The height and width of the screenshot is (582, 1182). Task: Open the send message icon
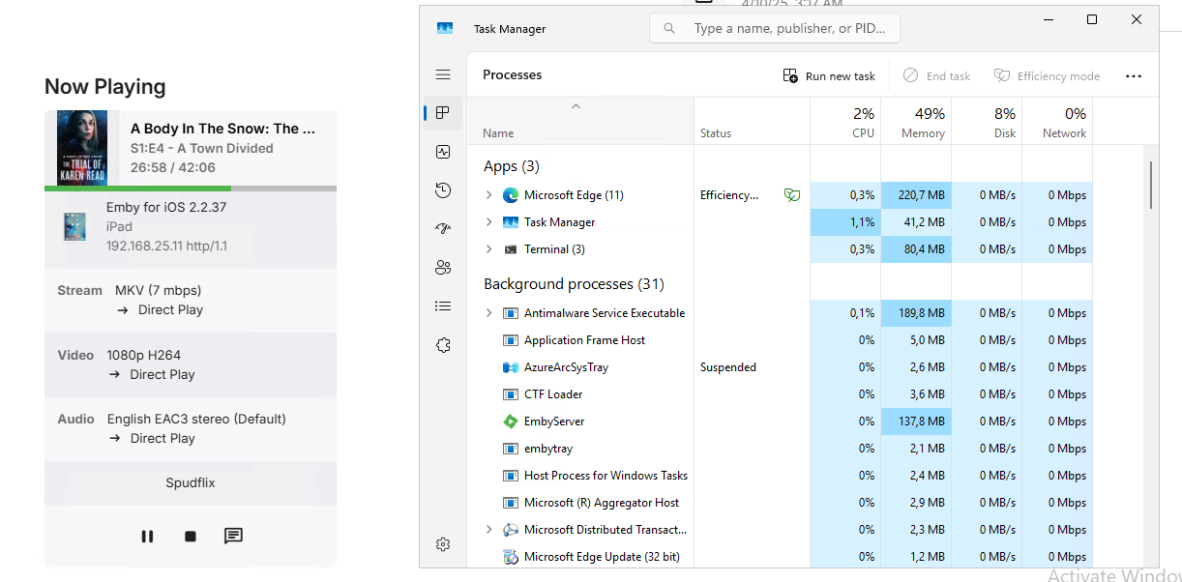coord(233,537)
